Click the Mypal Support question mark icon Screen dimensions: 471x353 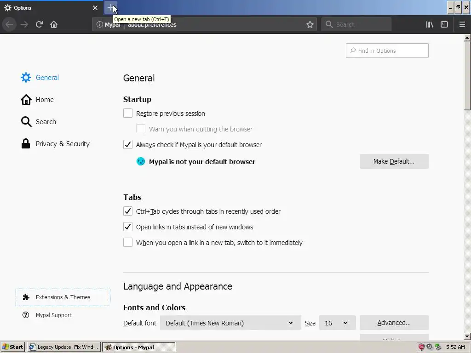[x=26, y=315]
